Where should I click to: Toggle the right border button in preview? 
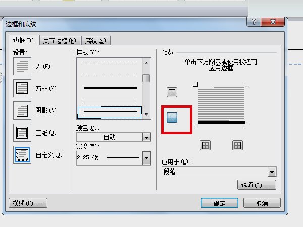237,145
